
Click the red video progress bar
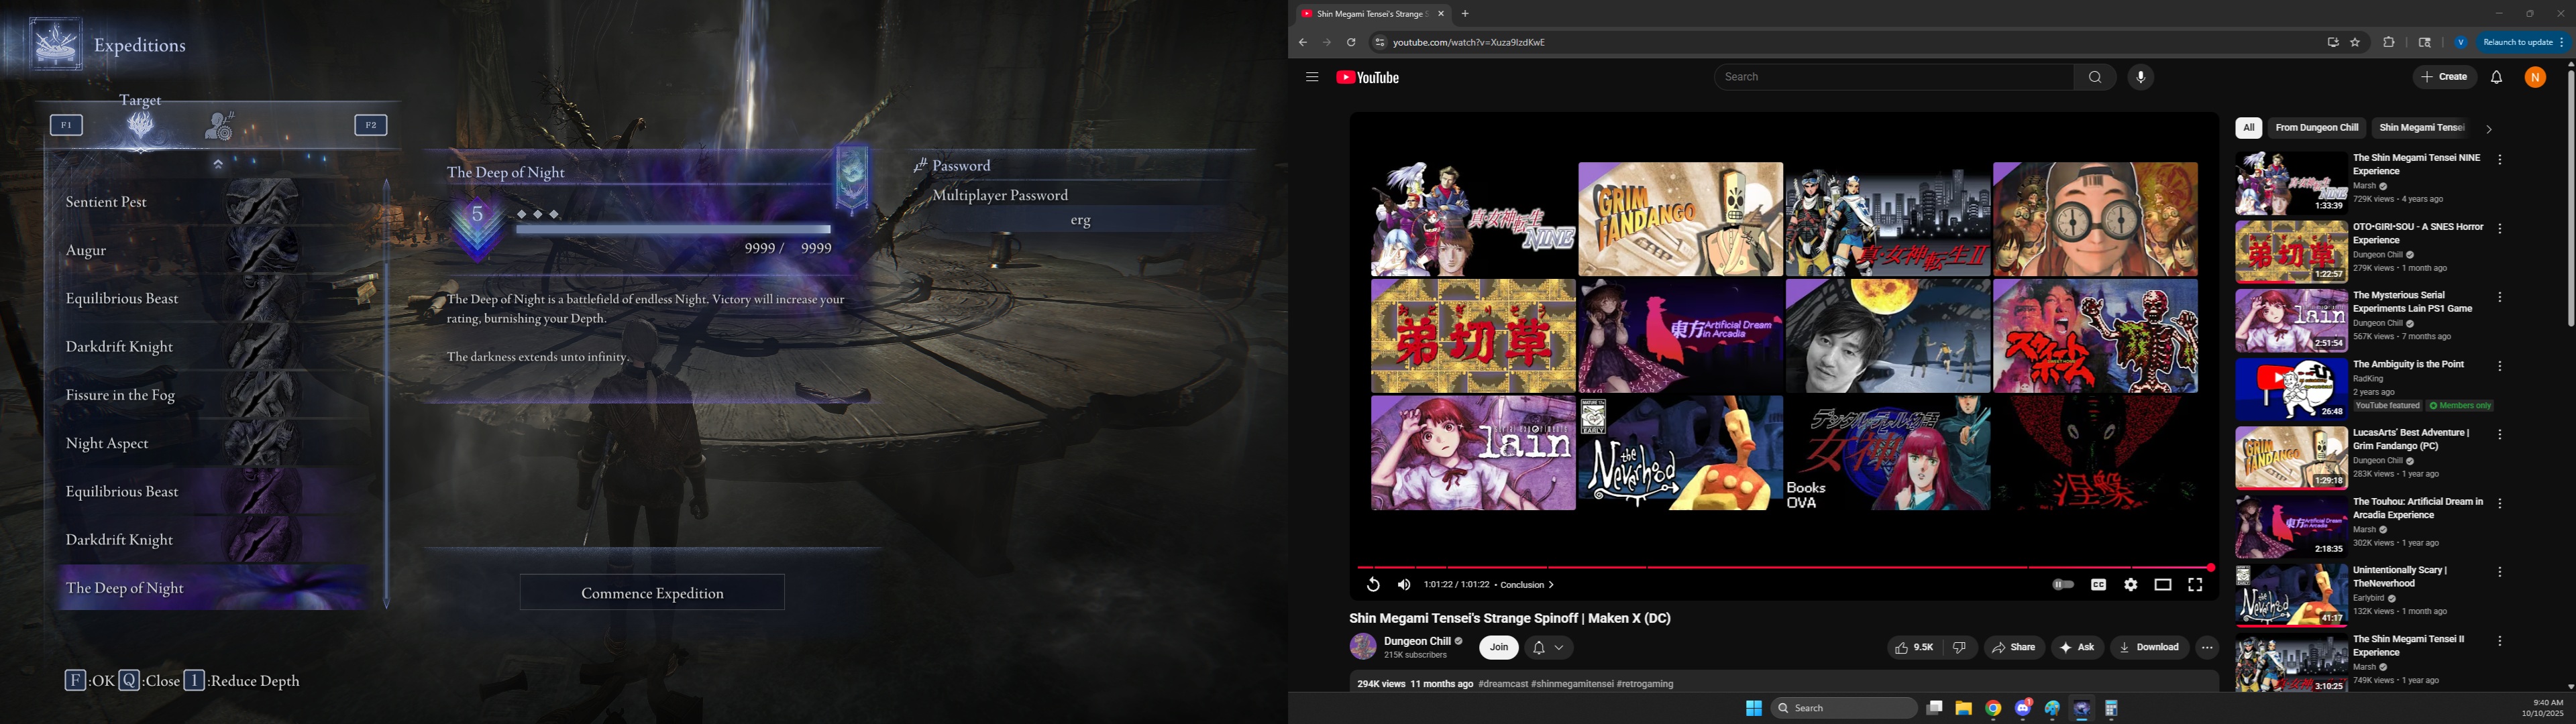coord(1780,567)
